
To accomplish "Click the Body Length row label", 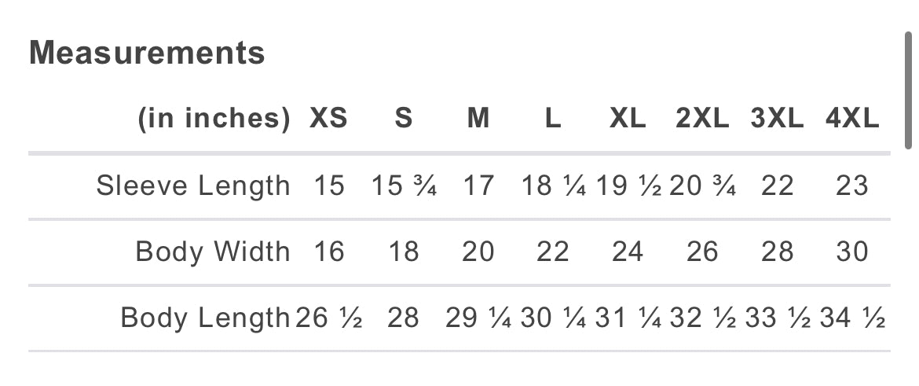I will (205, 318).
